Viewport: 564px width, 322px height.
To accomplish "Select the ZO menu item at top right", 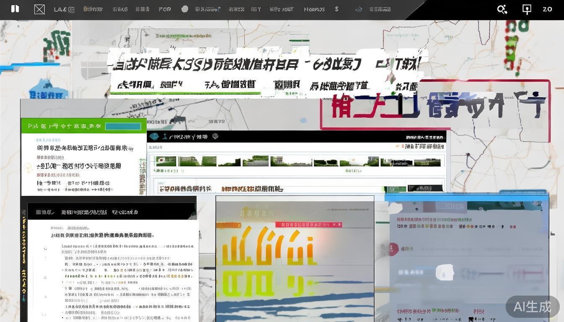I will click(x=548, y=9).
